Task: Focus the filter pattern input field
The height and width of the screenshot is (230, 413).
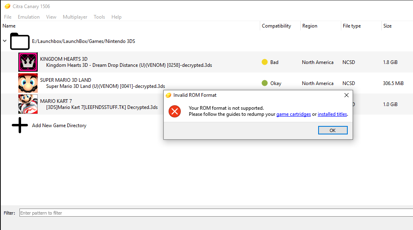Action: [216, 213]
